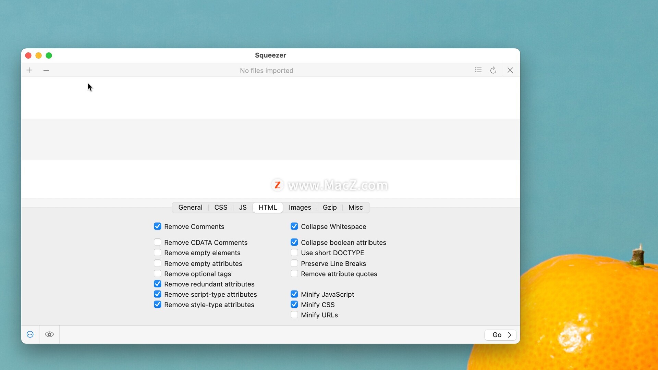Disable Minify CSS checkbox
The width and height of the screenshot is (658, 370).
pos(294,304)
